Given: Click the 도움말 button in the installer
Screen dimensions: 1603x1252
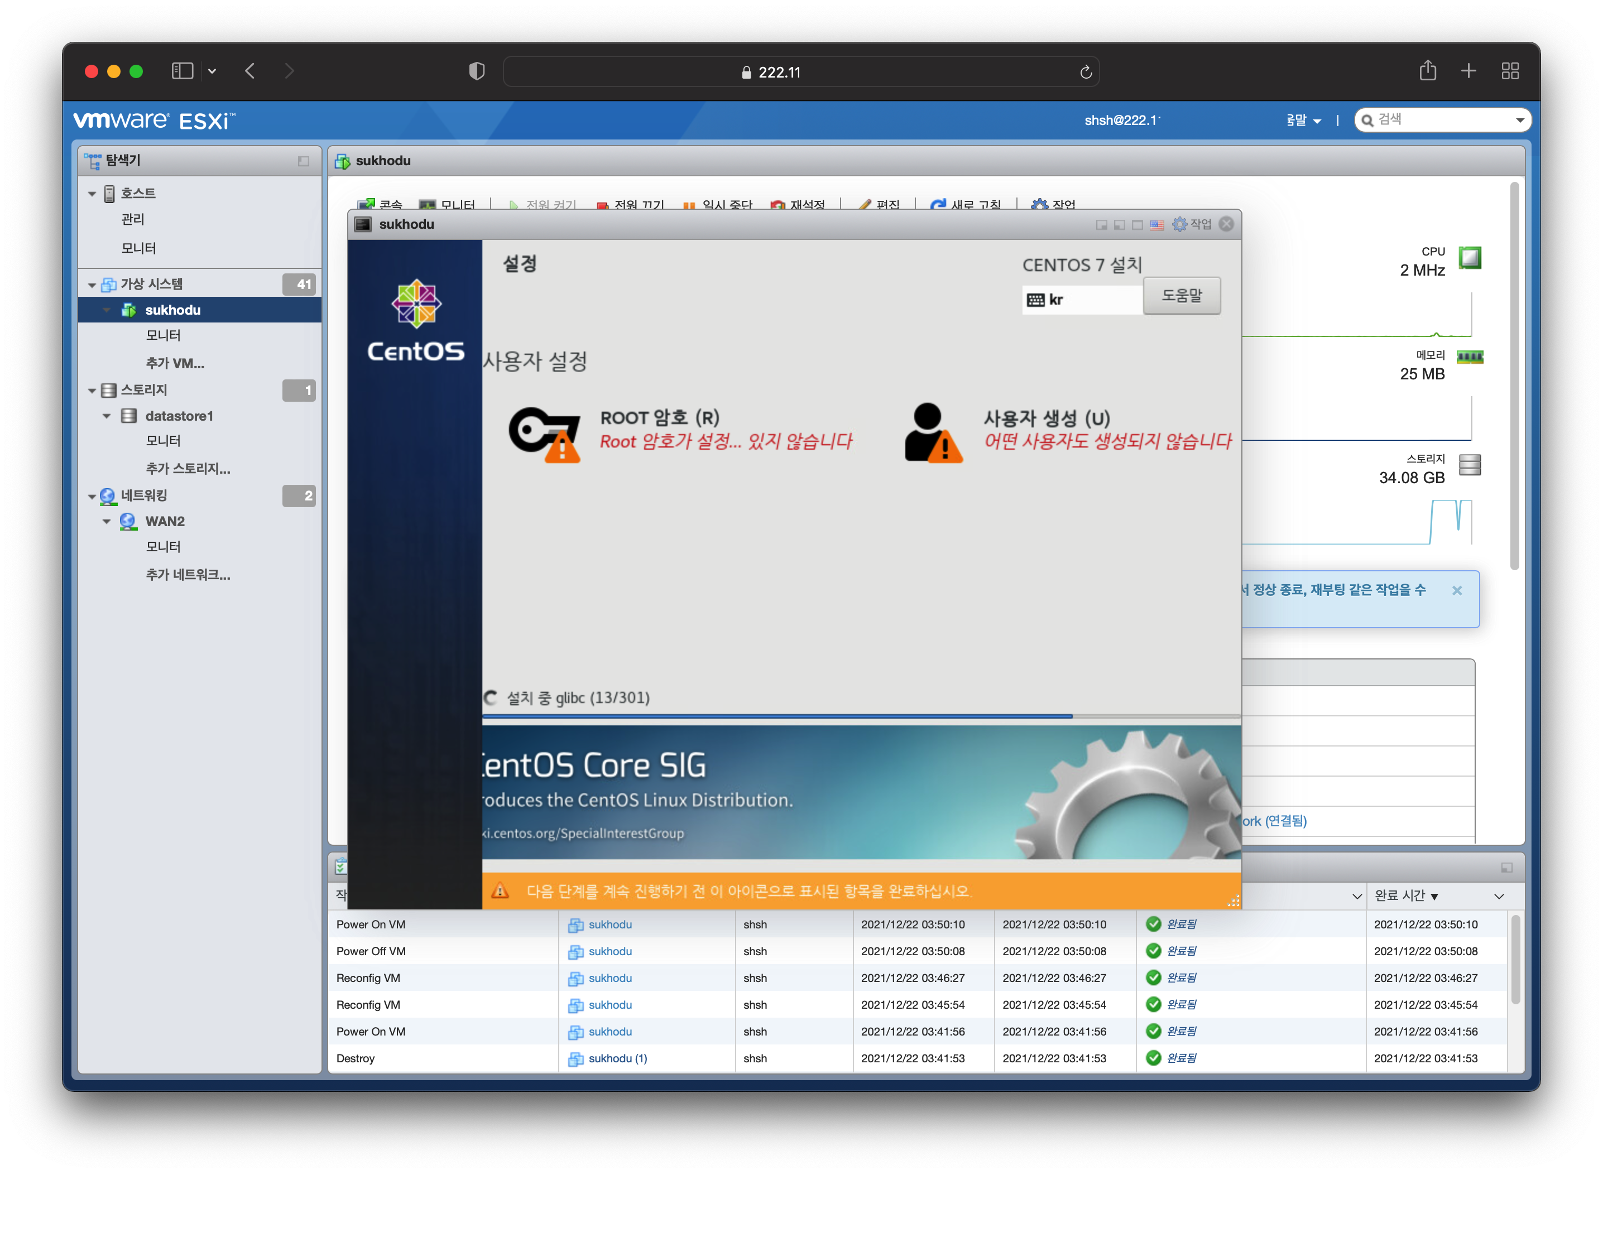Looking at the screenshot, I should tap(1181, 296).
